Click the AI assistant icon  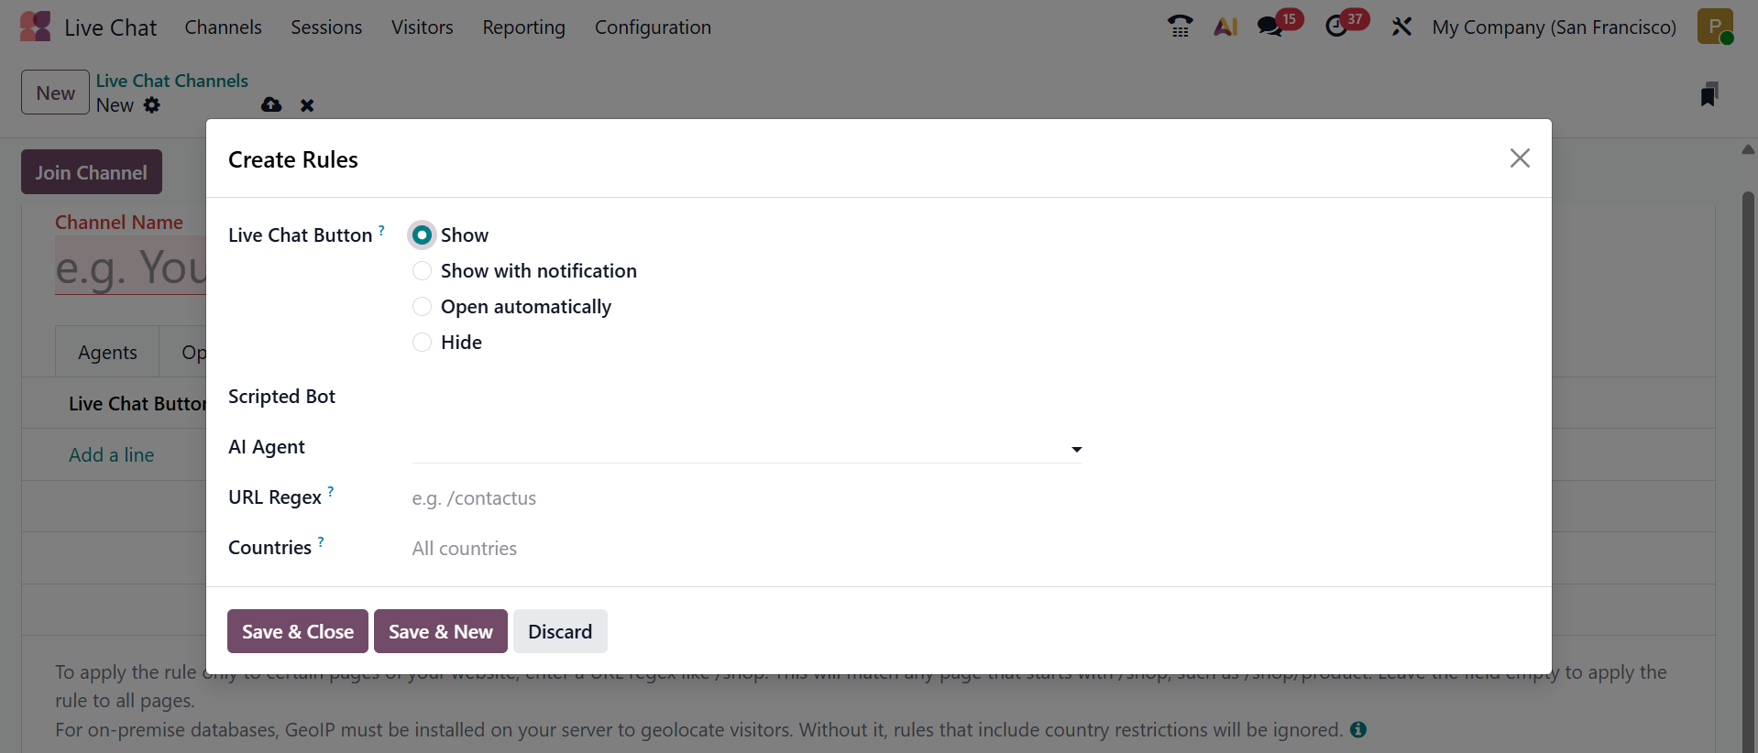coord(1225,27)
